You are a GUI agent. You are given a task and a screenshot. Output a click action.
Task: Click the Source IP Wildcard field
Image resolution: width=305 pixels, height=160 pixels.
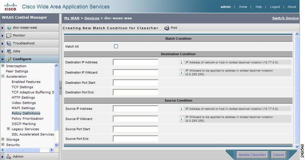point(135,119)
